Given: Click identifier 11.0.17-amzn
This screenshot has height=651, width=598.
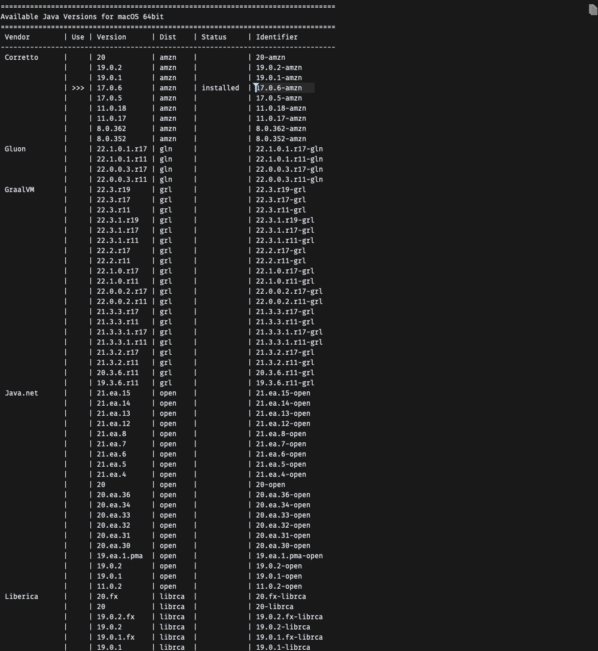Looking at the screenshot, I should [281, 118].
